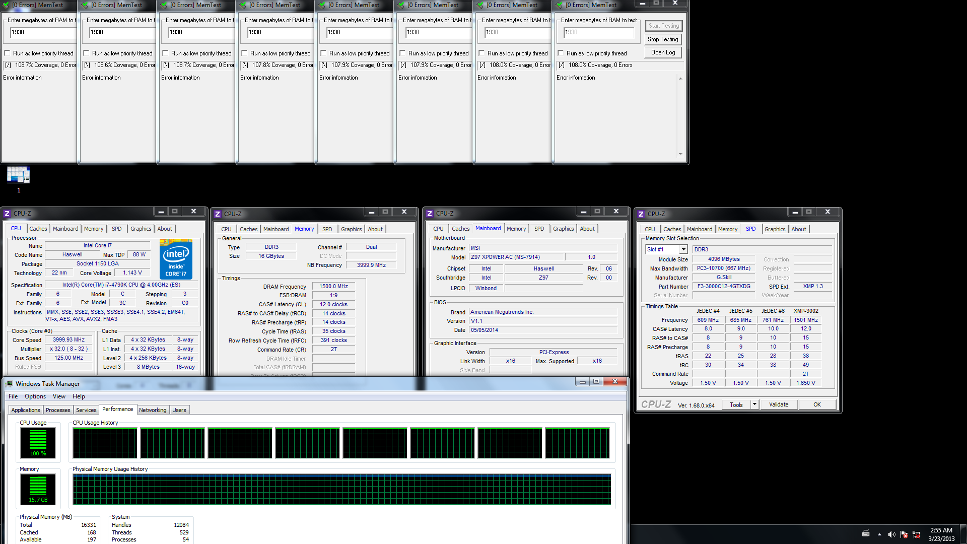Click the title icon of the rightmost MemTest window
The height and width of the screenshot is (544, 967).
[x=559, y=5]
